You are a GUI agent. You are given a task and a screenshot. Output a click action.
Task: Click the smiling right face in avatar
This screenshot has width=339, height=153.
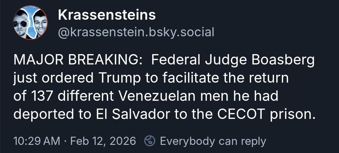click(40, 22)
